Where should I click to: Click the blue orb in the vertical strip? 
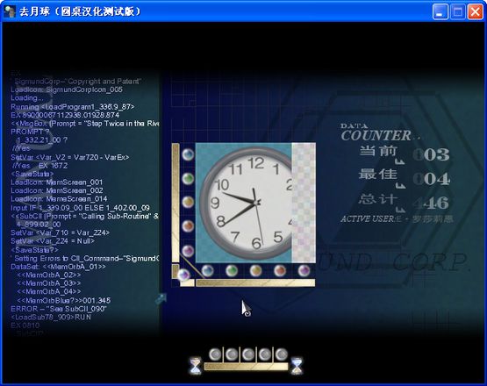coord(188,154)
